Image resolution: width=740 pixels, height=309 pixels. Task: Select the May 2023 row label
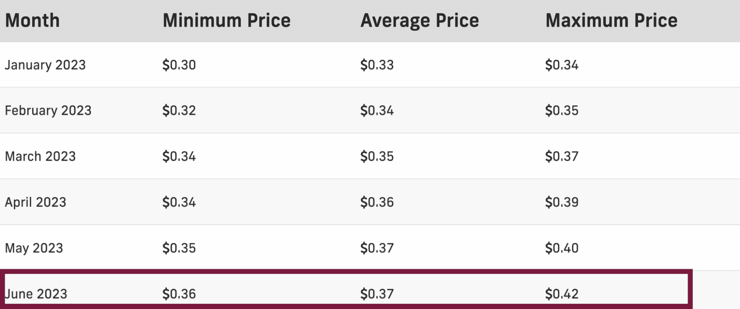click(x=34, y=248)
